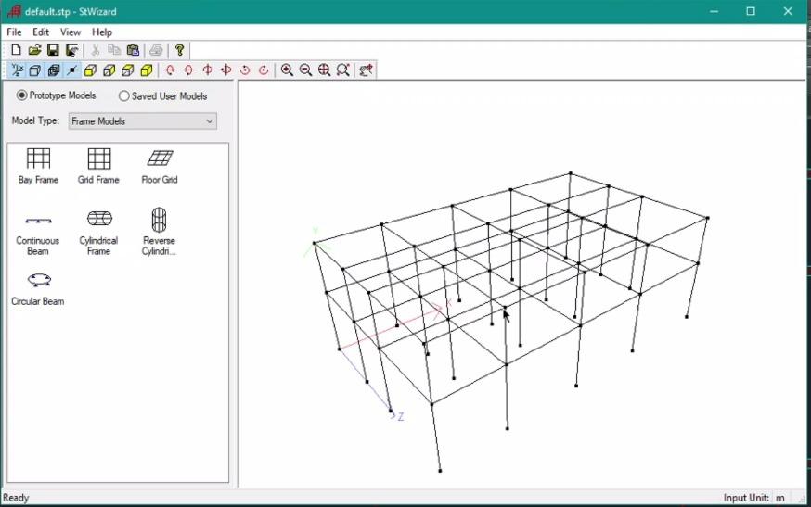Spin model with second circular rotate icon
The height and width of the screenshot is (507, 811).
click(x=264, y=70)
